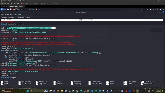The height and width of the screenshot is (93, 165).
Task: Switch to the VMware Home tab
Action: point(4,7)
